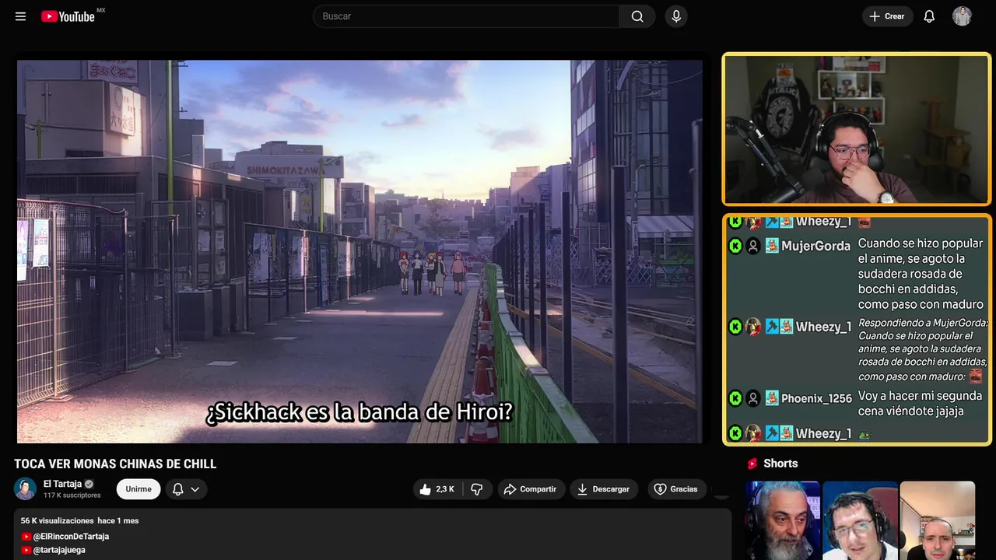
Task: Expand channel notification bell dropdown
Action: tap(186, 489)
